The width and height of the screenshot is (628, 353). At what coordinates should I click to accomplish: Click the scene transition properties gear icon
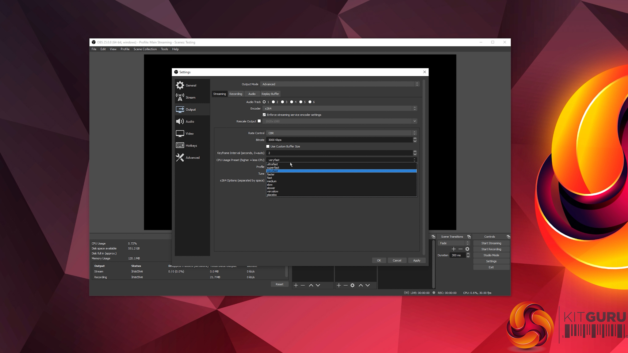[x=467, y=249]
